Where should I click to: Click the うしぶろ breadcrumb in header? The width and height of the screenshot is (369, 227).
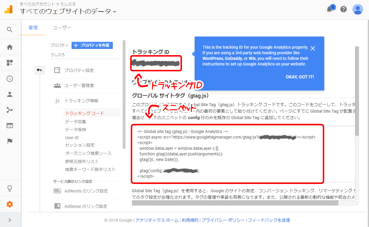pyautogui.click(x=68, y=4)
